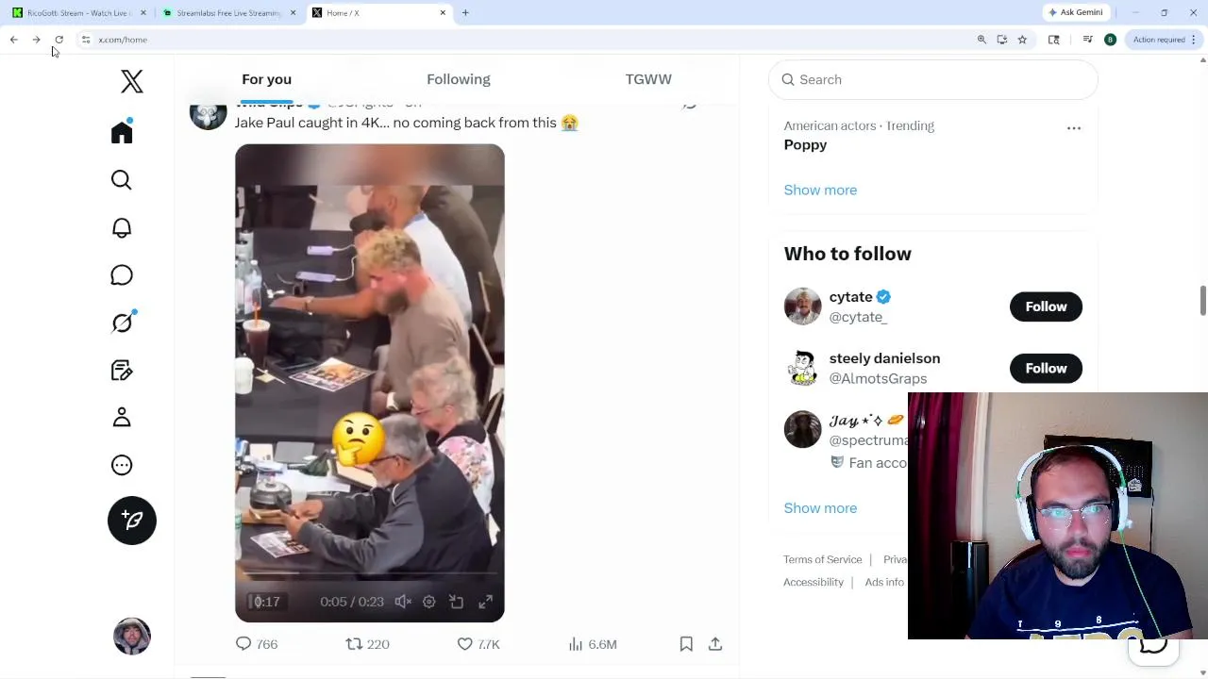The height and width of the screenshot is (679, 1208).
Task: Repost the post with 220 reposts
Action: [367, 644]
